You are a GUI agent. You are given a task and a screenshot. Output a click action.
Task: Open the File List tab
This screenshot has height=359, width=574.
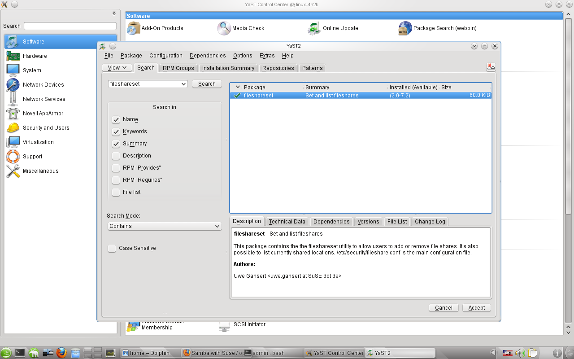point(397,222)
